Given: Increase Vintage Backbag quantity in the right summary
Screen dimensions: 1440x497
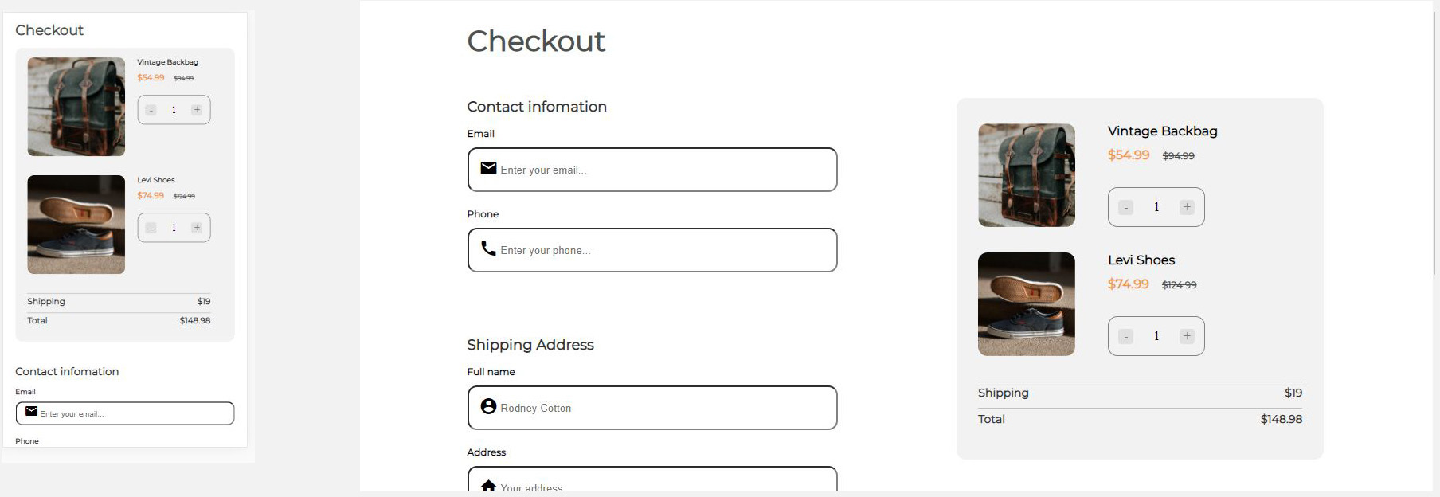Looking at the screenshot, I should [x=1187, y=207].
